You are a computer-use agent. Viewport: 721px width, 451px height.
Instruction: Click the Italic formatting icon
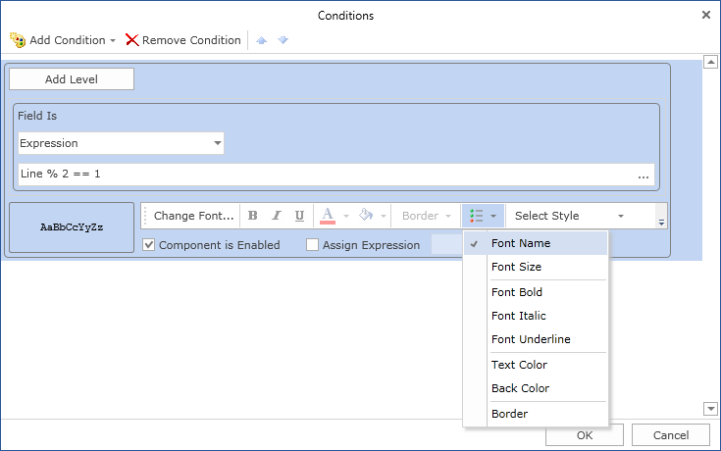coord(277,216)
